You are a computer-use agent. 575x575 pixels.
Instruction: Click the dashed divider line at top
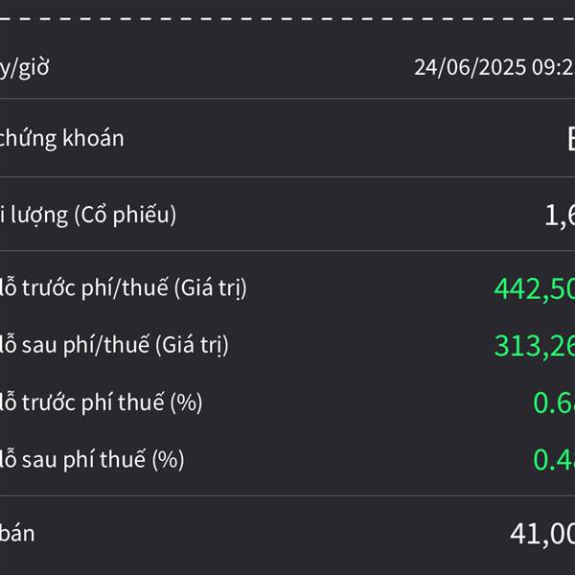[287, 19]
